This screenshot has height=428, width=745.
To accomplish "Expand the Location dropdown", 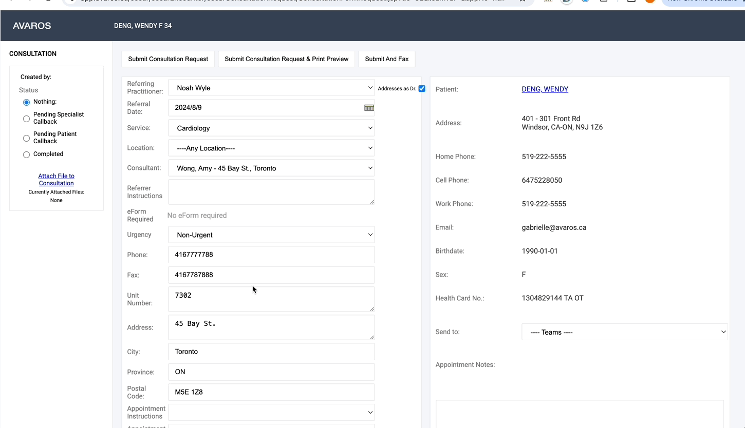I will point(271,148).
